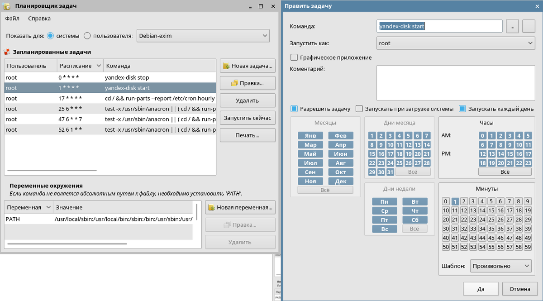Toggle hour 23 in Часы

pos(528,163)
